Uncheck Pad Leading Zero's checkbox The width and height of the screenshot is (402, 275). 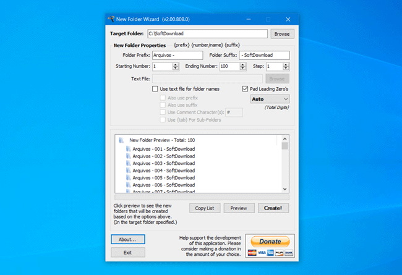pos(246,89)
